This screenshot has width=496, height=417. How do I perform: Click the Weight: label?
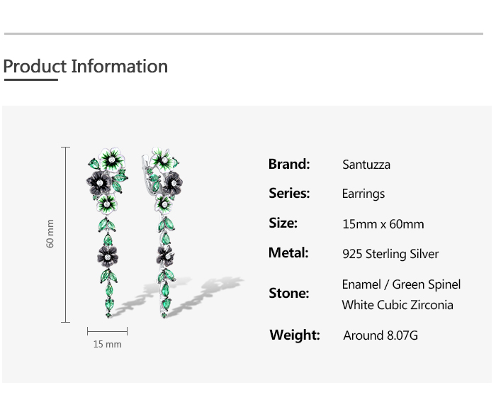[x=294, y=335]
